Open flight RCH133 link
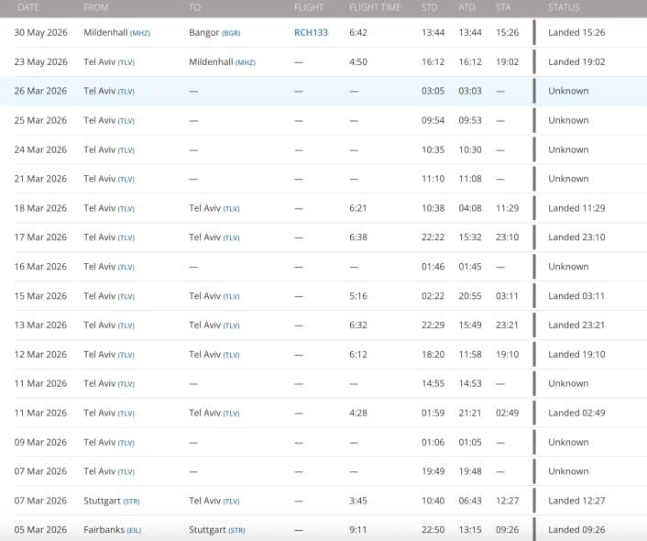Screen dimensions: 647x541 [311, 33]
